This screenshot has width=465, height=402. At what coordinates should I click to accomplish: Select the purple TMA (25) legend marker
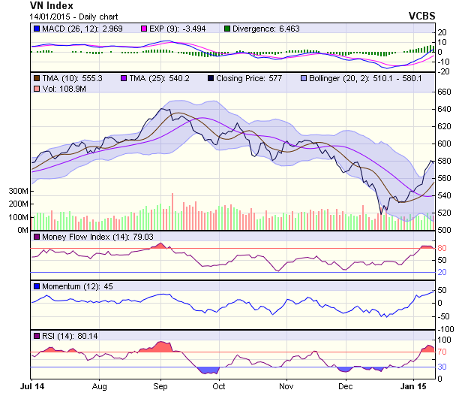coord(124,78)
